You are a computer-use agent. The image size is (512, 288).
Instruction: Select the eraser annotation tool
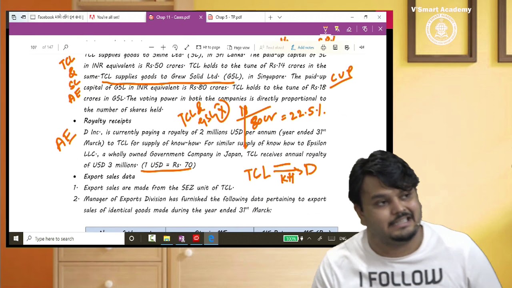[349, 29]
